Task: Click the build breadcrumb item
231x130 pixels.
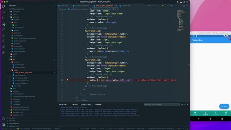Action: click(x=115, y=9)
